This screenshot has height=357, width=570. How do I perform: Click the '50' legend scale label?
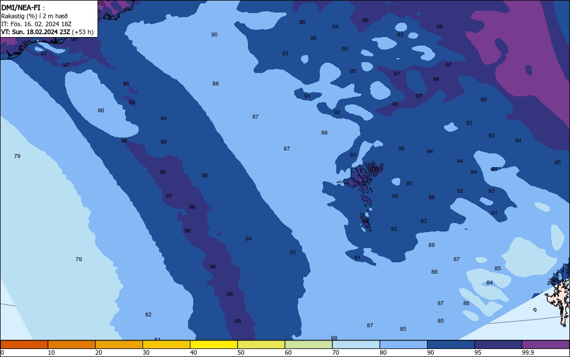pyautogui.click(x=241, y=352)
